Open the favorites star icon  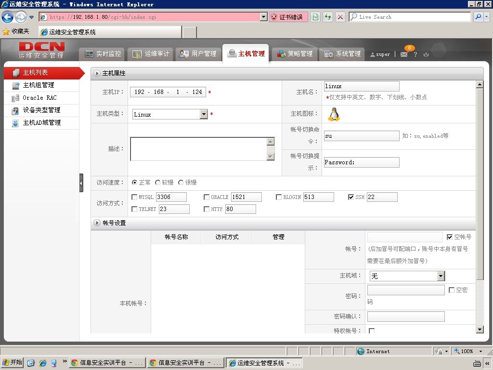click(x=6, y=31)
